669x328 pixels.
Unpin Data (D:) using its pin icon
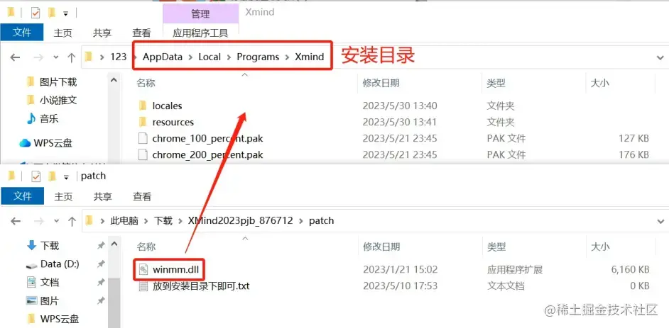coord(101,264)
